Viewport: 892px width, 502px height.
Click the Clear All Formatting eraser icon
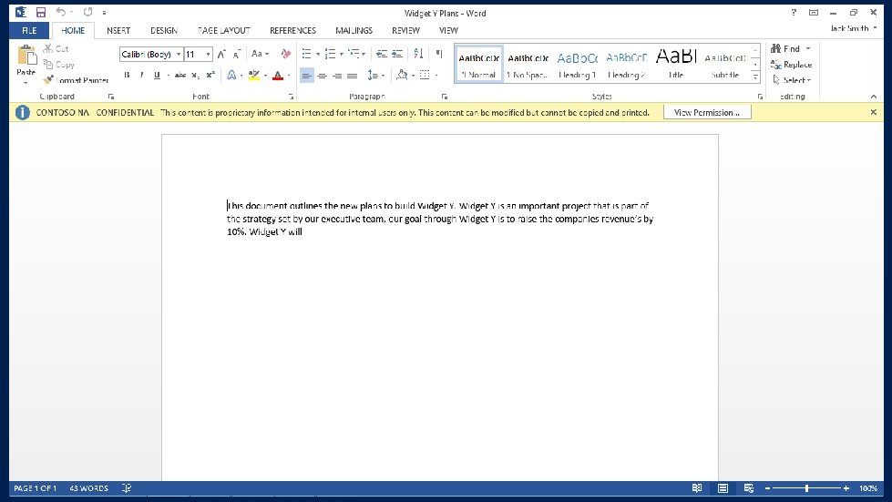point(285,54)
